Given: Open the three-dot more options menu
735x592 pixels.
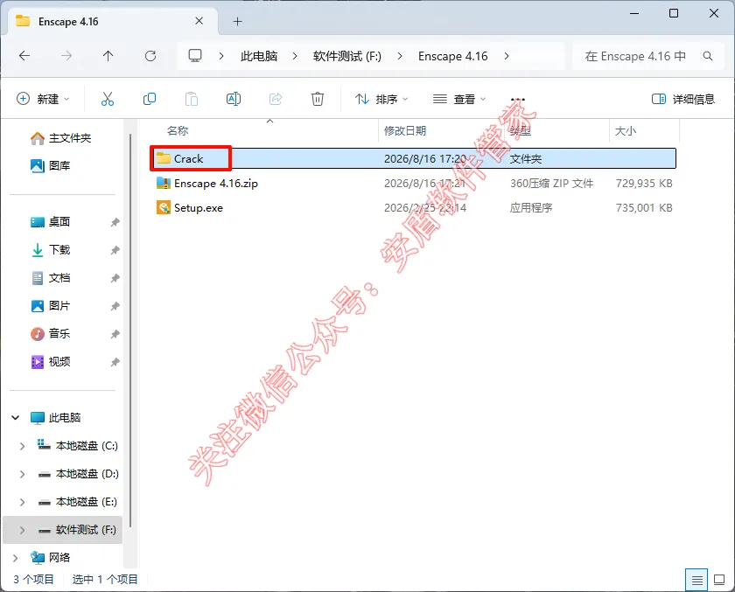Looking at the screenshot, I should 517,100.
